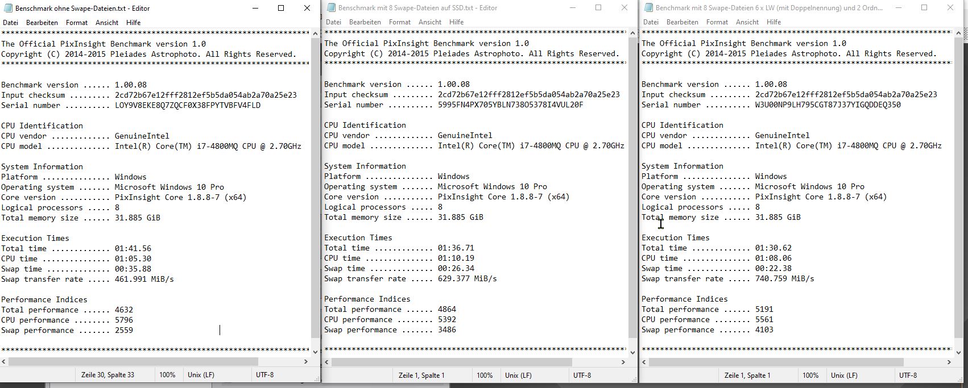Open Bearbeiten menu in left Editor window

coord(42,22)
